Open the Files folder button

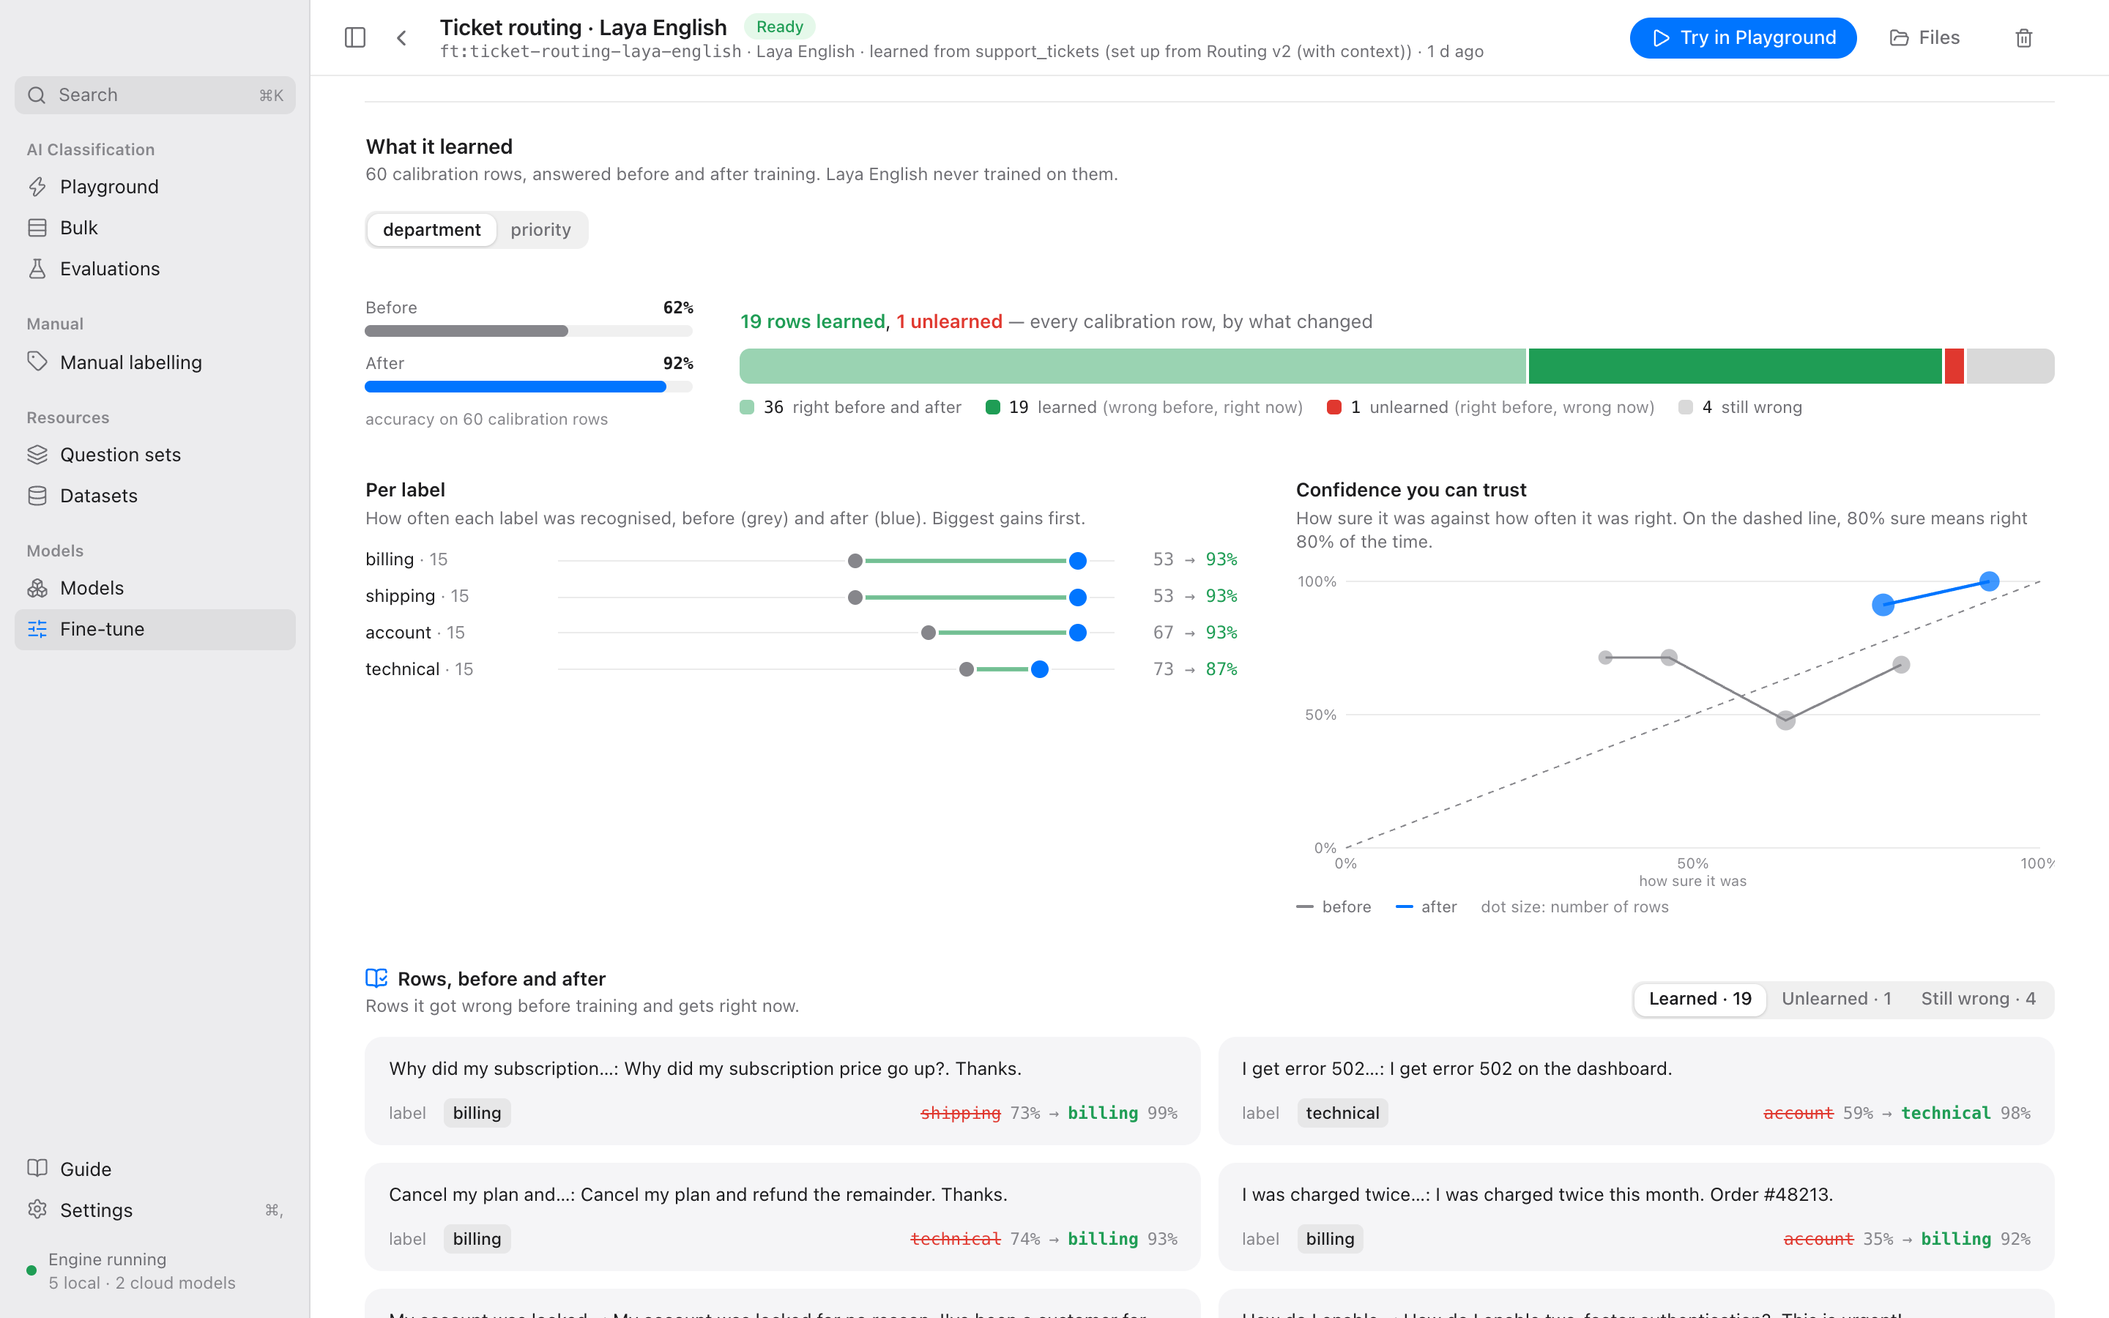1924,37
